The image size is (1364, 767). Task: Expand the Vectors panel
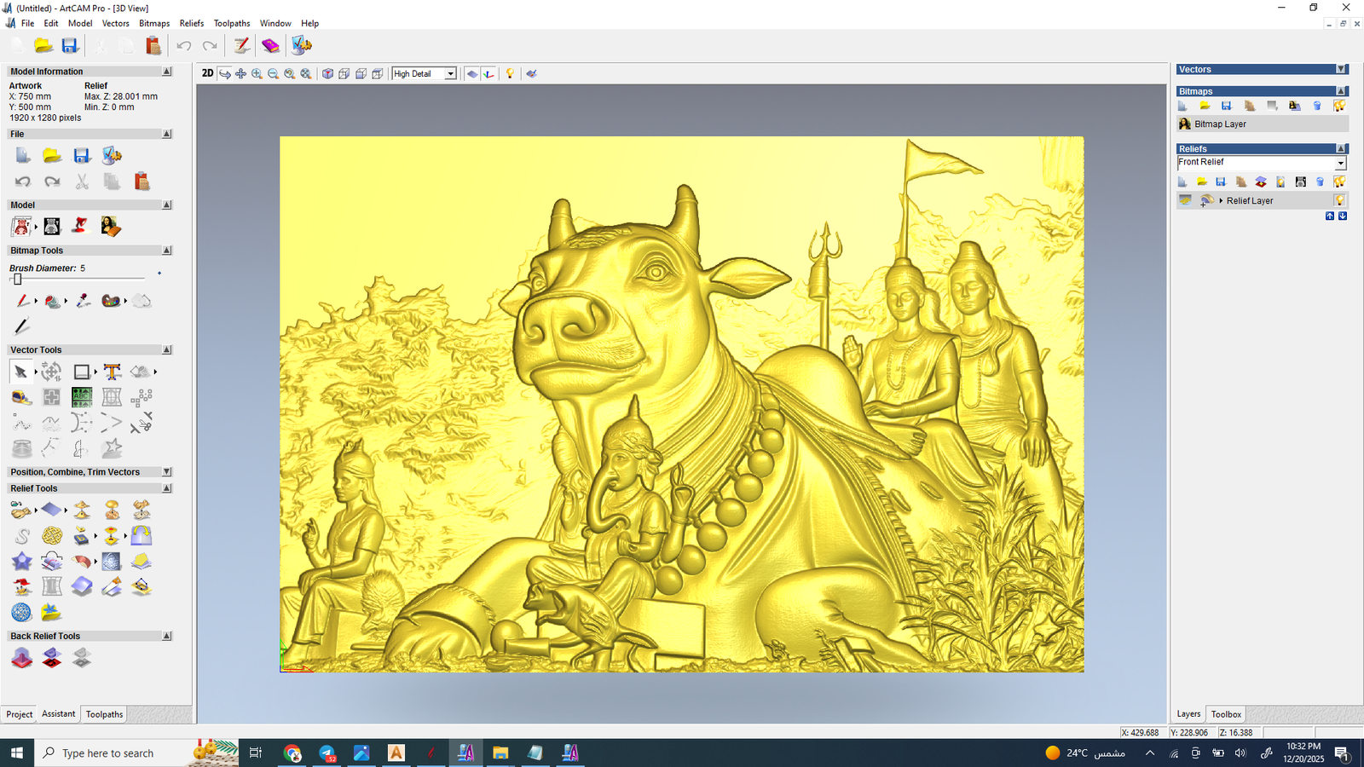(x=1340, y=69)
